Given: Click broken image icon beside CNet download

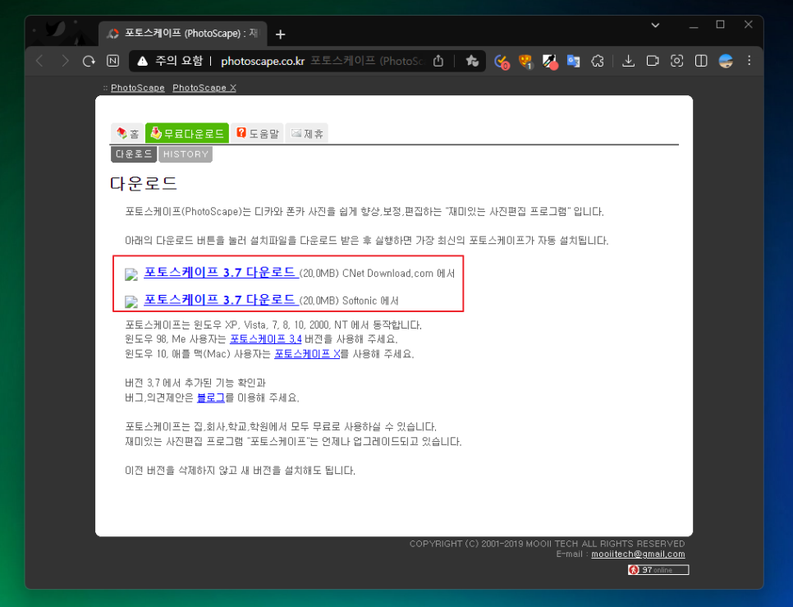Looking at the screenshot, I should click(131, 274).
